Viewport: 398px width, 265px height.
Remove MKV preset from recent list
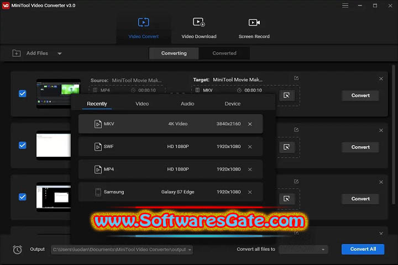tap(250, 124)
